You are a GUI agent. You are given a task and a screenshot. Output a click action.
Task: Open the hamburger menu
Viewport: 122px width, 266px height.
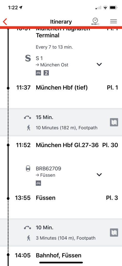coord(113,21)
